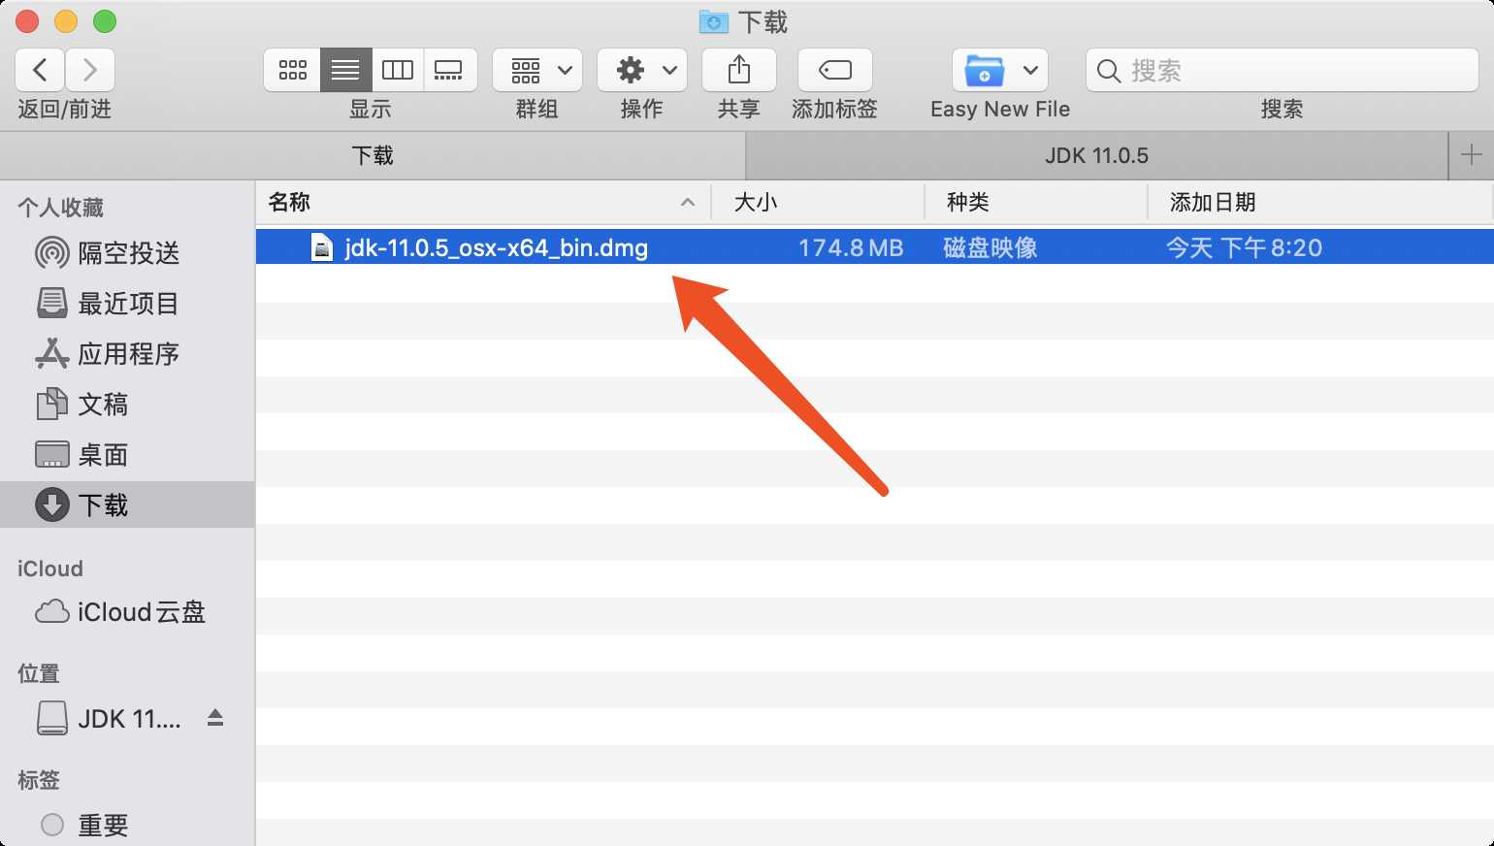Click the recents icon beside 最近项目
1494x846 pixels.
coord(51,304)
